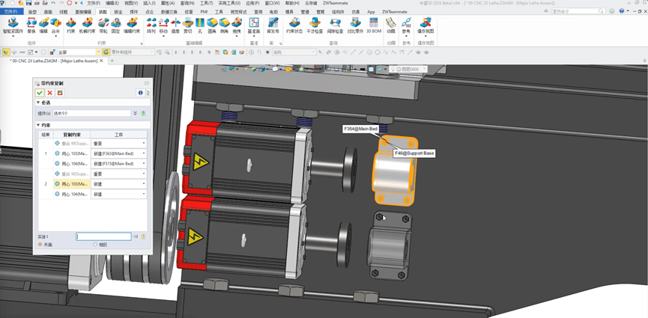Image resolution: width=648 pixels, height=318 pixels.
Task: Select the 替换 replace component tool
Action: click(31, 24)
